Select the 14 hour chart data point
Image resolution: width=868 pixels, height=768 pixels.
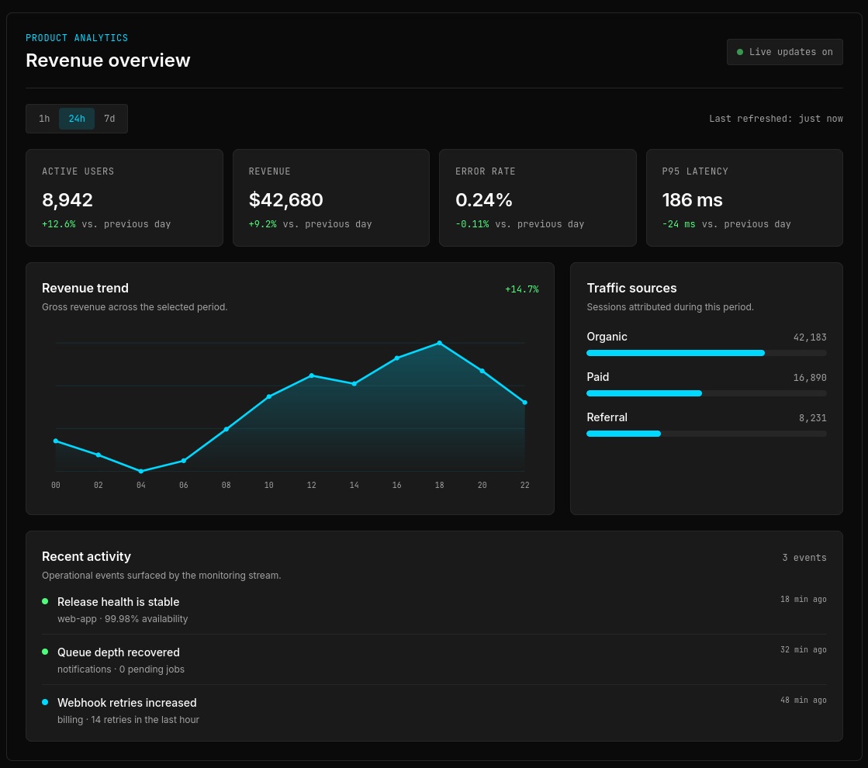354,384
